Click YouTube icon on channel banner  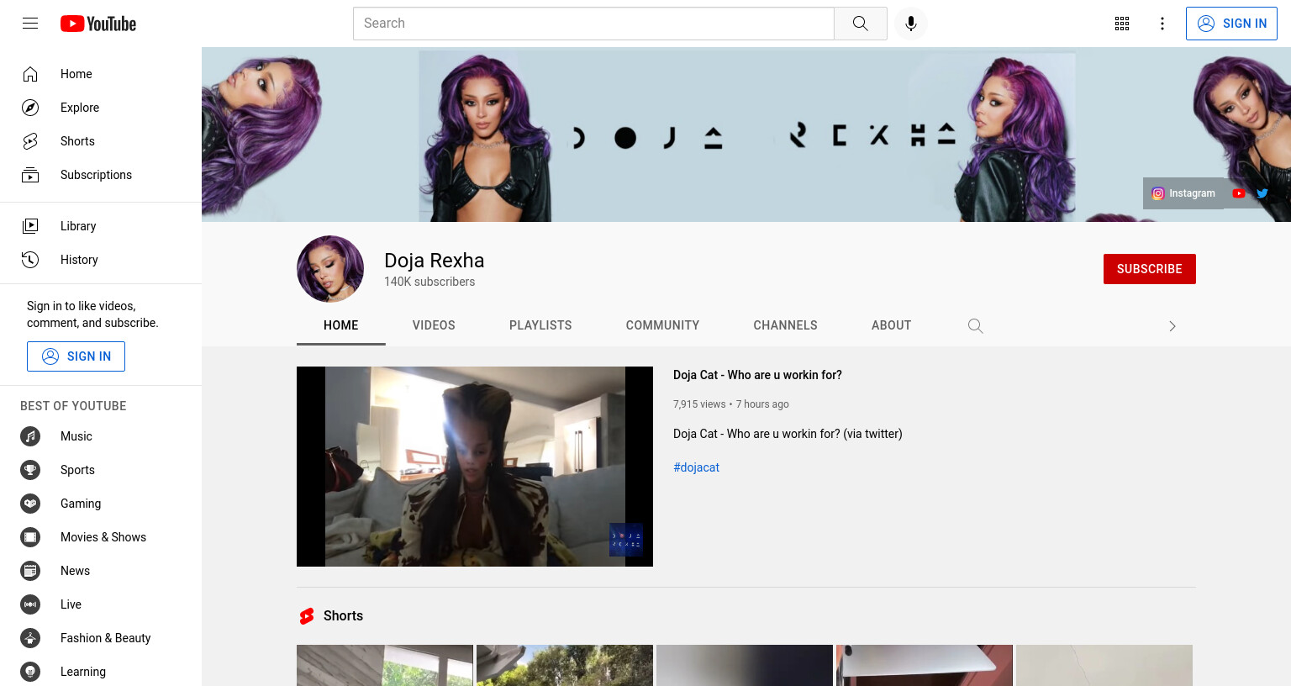tap(1239, 193)
